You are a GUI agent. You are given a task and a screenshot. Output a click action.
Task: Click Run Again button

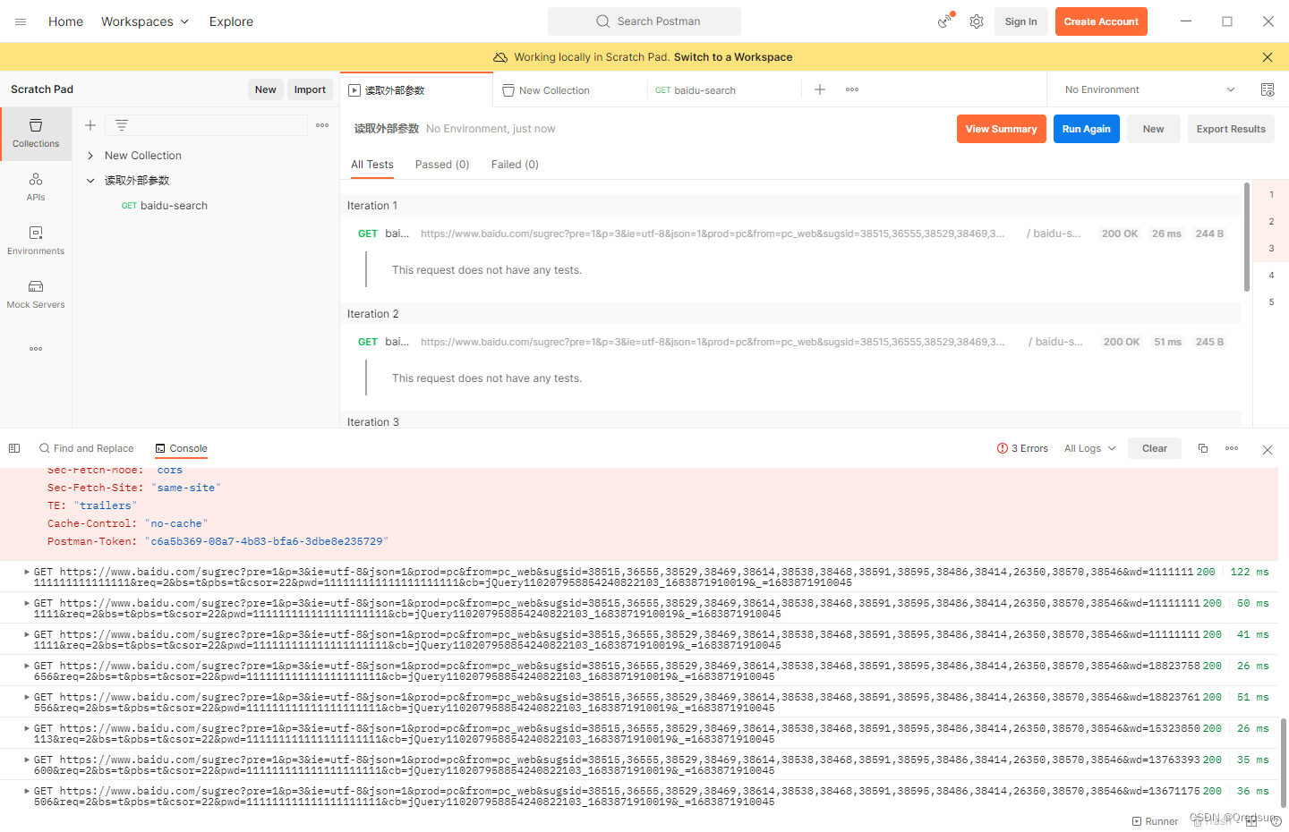1086,129
